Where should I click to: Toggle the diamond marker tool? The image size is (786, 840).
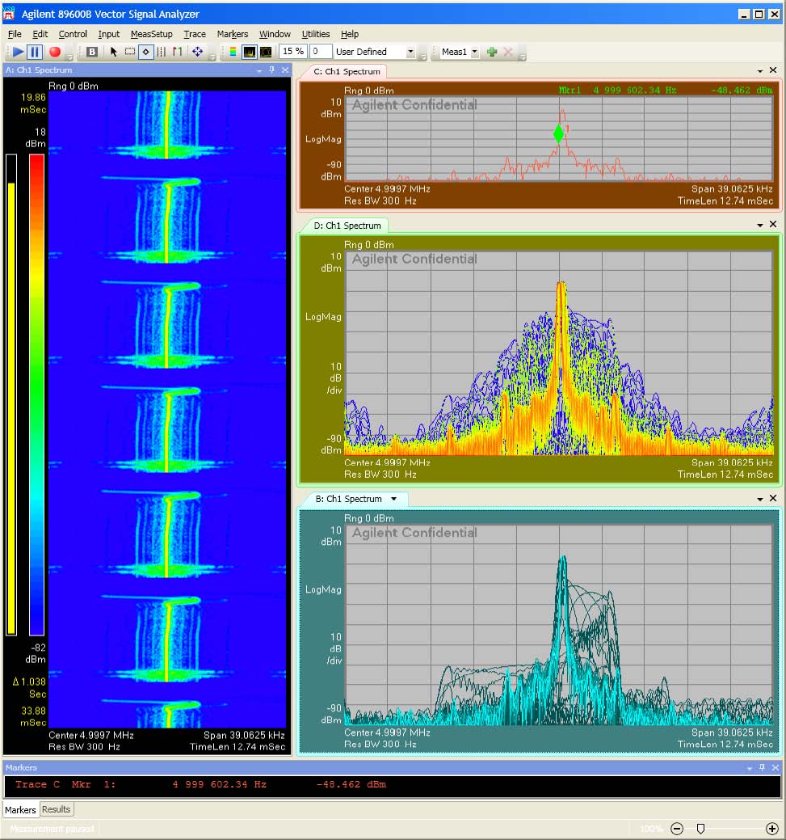145,52
